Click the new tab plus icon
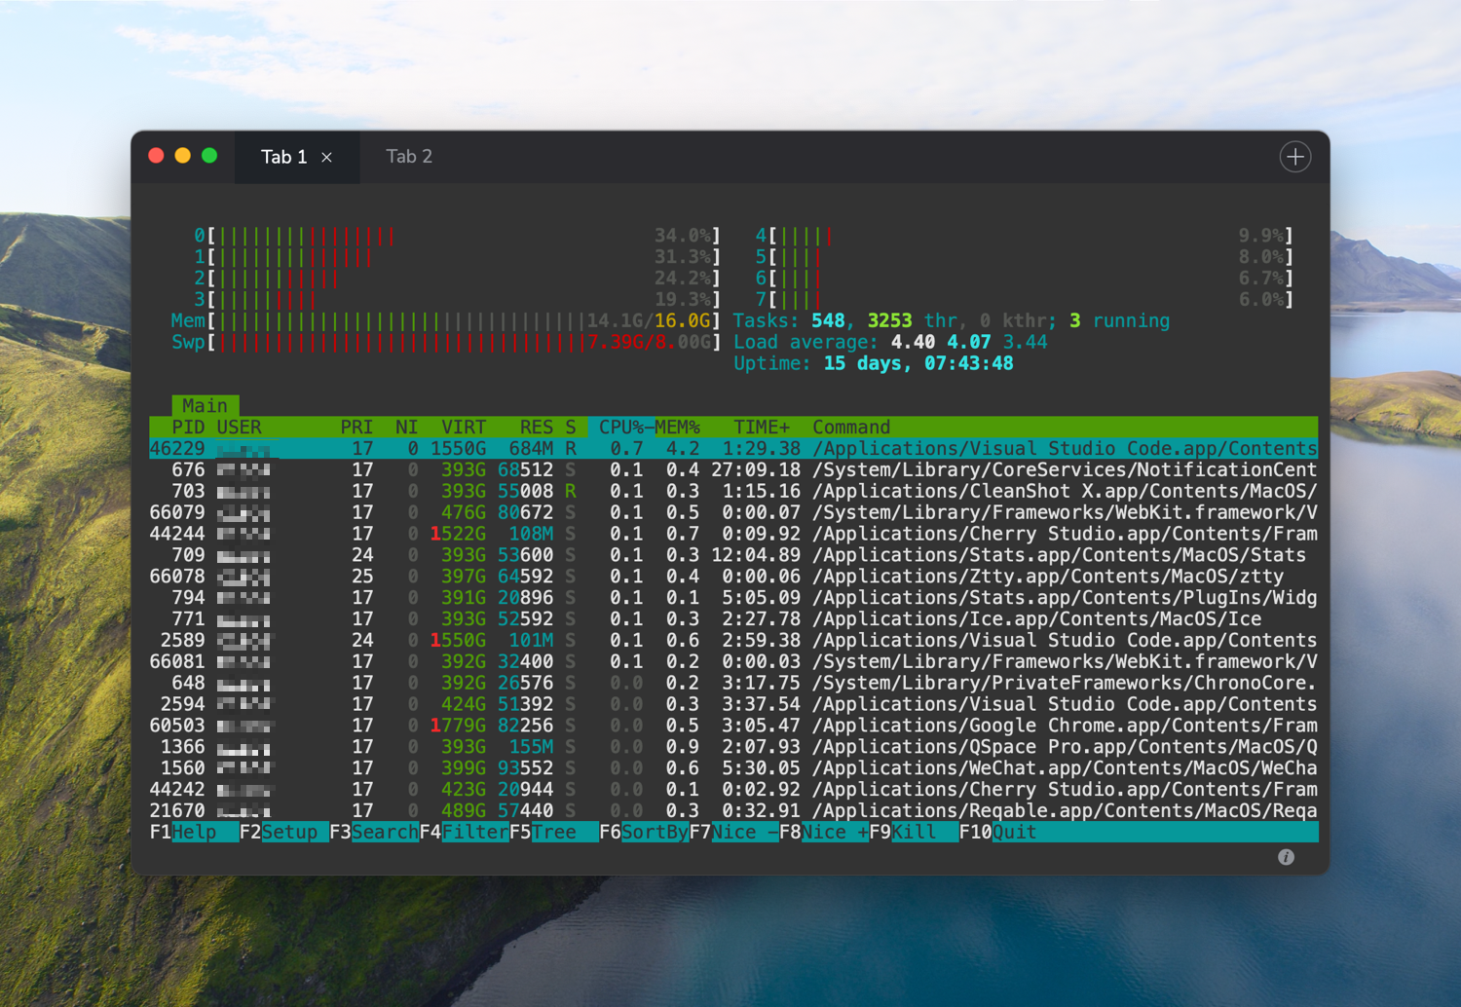1461x1007 pixels. pyautogui.click(x=1294, y=157)
